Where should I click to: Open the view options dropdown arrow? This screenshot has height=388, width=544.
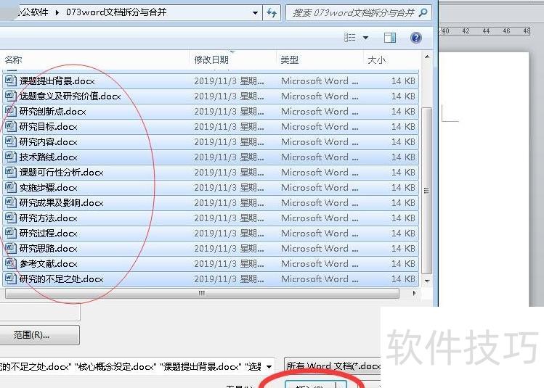click(365, 38)
